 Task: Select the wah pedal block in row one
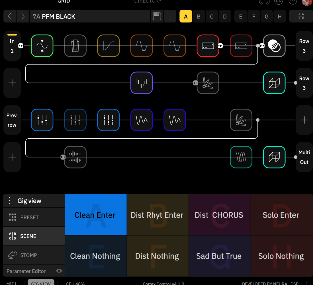click(75, 46)
